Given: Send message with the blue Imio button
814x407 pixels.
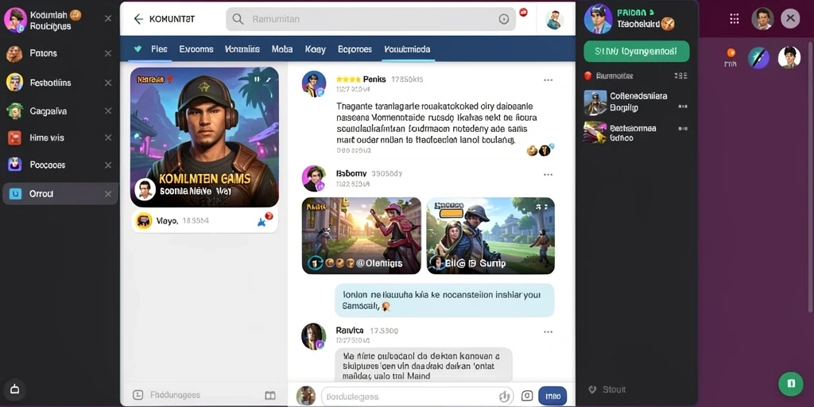Looking at the screenshot, I should [552, 396].
